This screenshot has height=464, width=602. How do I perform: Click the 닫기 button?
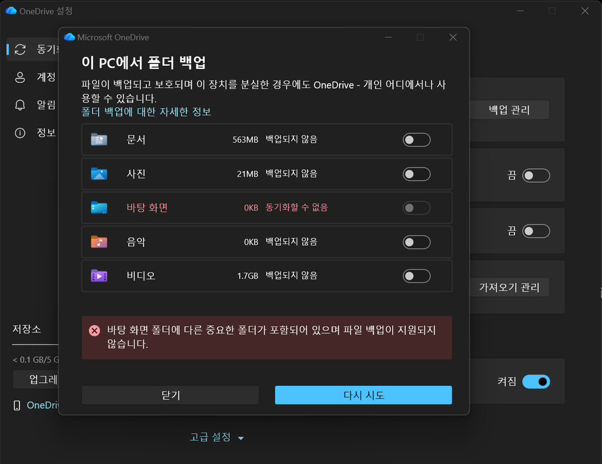tap(170, 395)
